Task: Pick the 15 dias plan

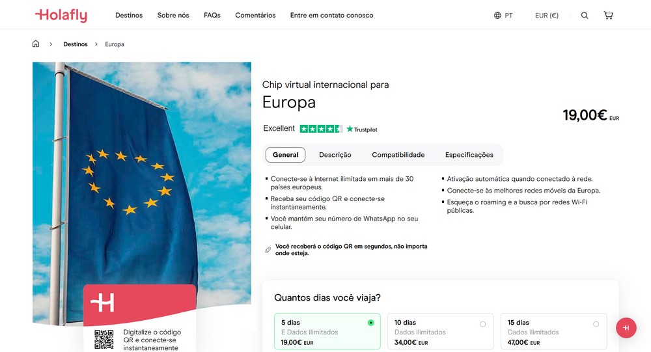Action: click(x=553, y=332)
